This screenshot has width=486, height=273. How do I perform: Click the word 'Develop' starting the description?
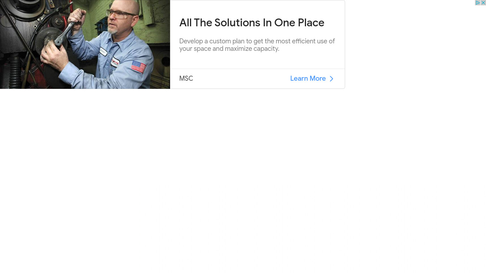point(191,41)
